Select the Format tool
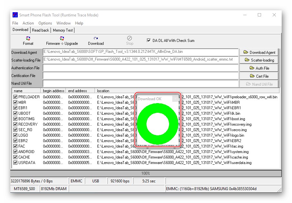 28,41
